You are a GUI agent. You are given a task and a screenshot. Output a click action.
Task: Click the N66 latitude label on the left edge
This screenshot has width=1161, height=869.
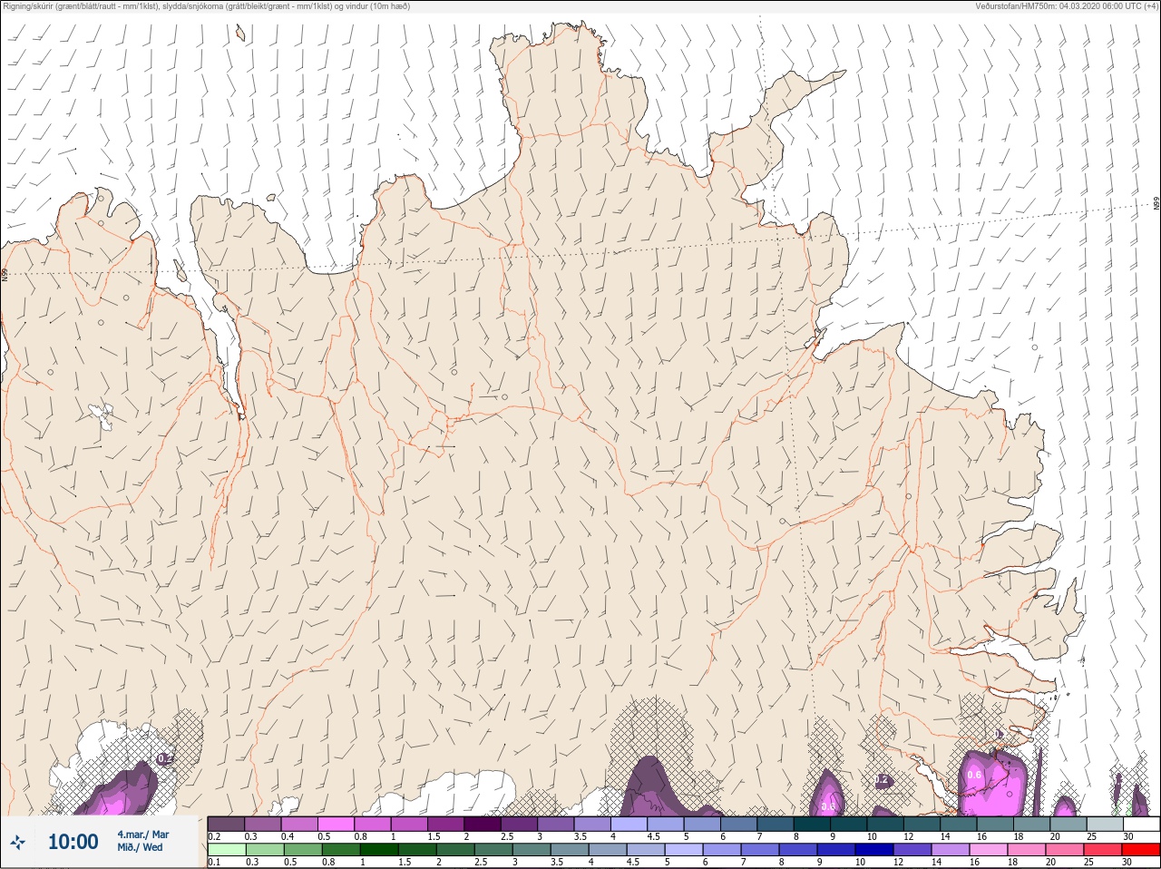5,273
